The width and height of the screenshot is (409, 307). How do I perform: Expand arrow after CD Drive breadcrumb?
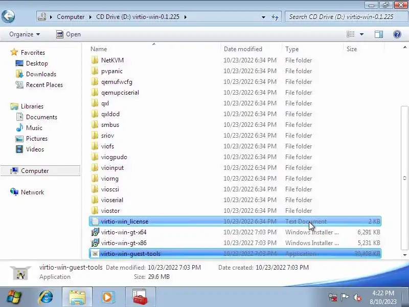click(186, 17)
